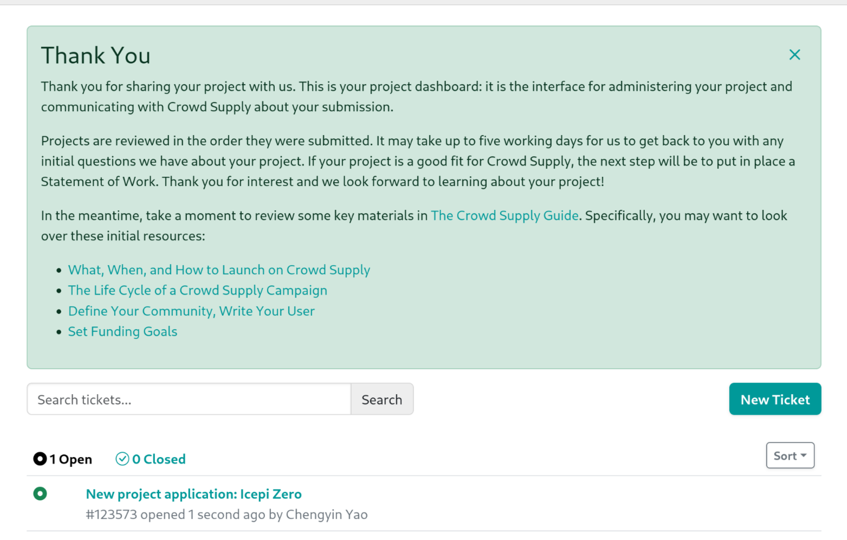Dismiss the Thank You alert with X icon
Viewport: 847px width, 540px height.
(x=794, y=55)
